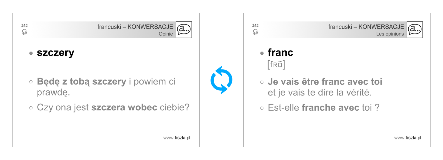Click the phonetic transcription under franc
The height and width of the screenshot is (160, 443).
click(276, 65)
